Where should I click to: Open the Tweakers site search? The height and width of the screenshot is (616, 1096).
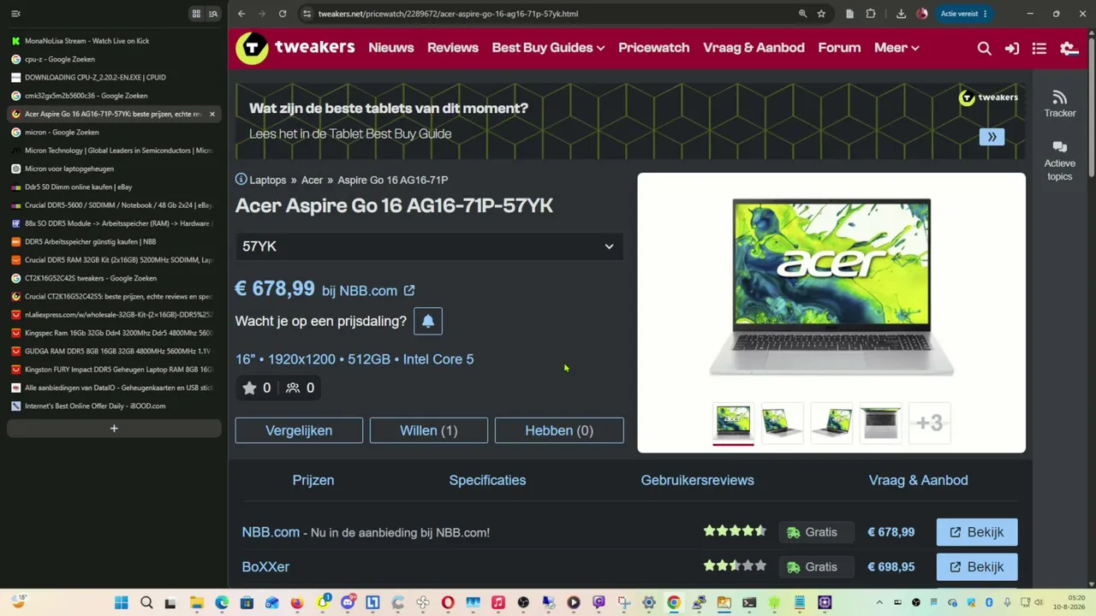click(985, 49)
